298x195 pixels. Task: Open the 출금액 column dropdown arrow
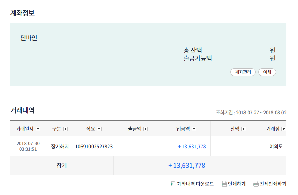click(146, 129)
